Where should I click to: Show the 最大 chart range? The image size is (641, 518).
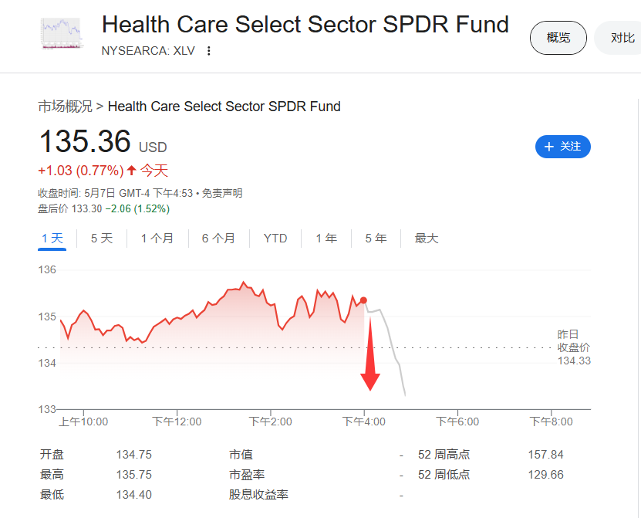tap(427, 238)
